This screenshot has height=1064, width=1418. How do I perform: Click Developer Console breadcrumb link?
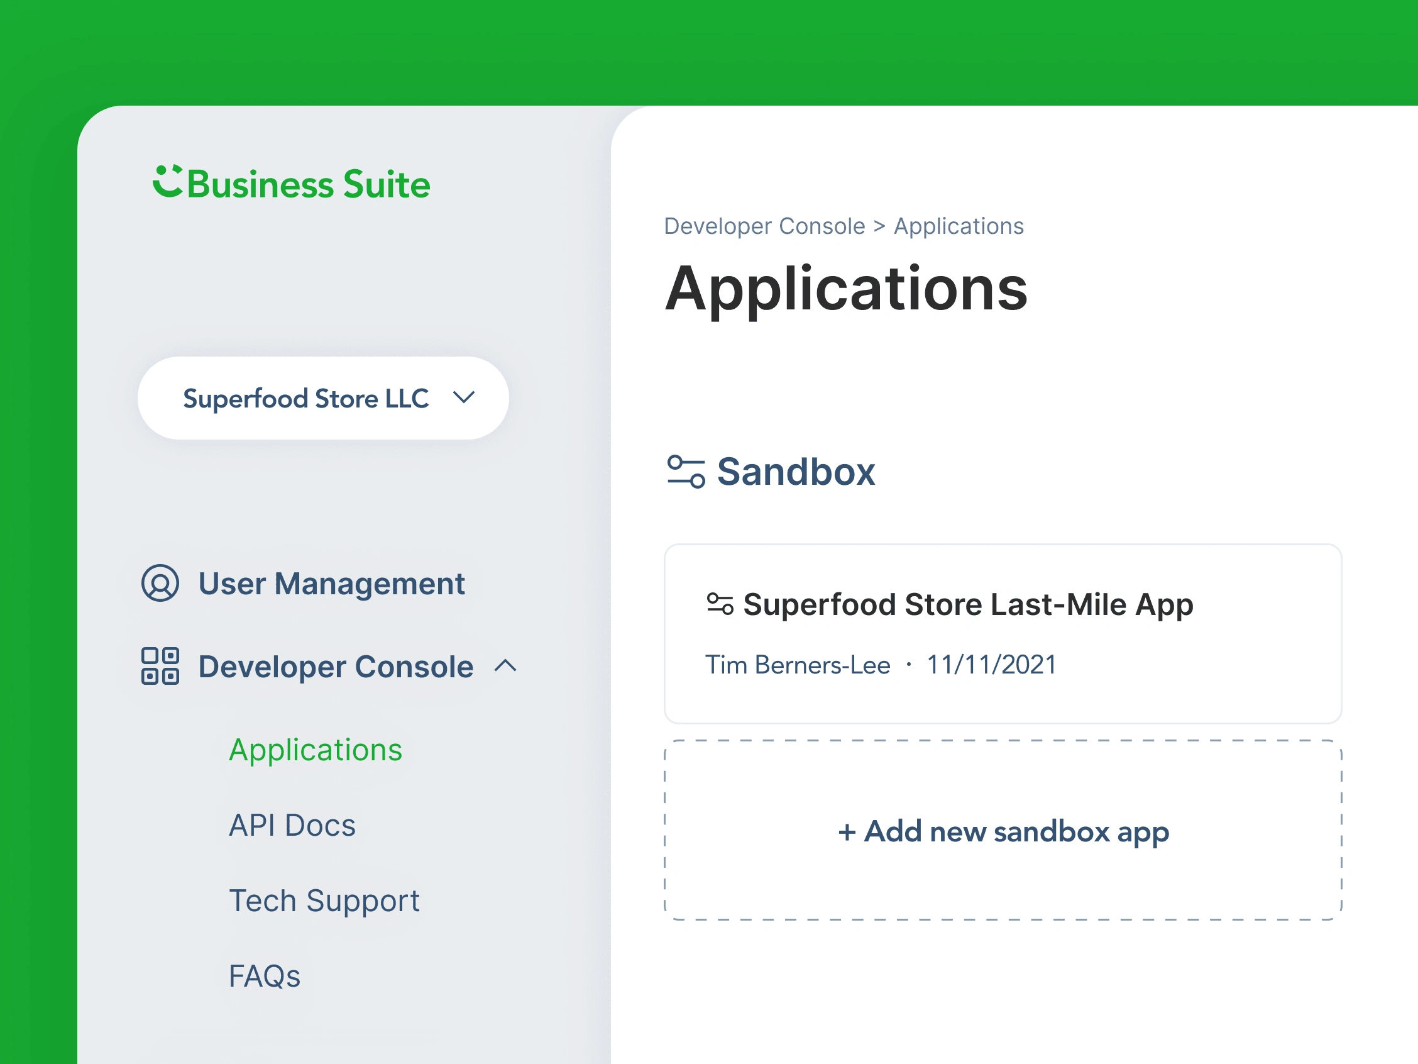[x=764, y=226]
